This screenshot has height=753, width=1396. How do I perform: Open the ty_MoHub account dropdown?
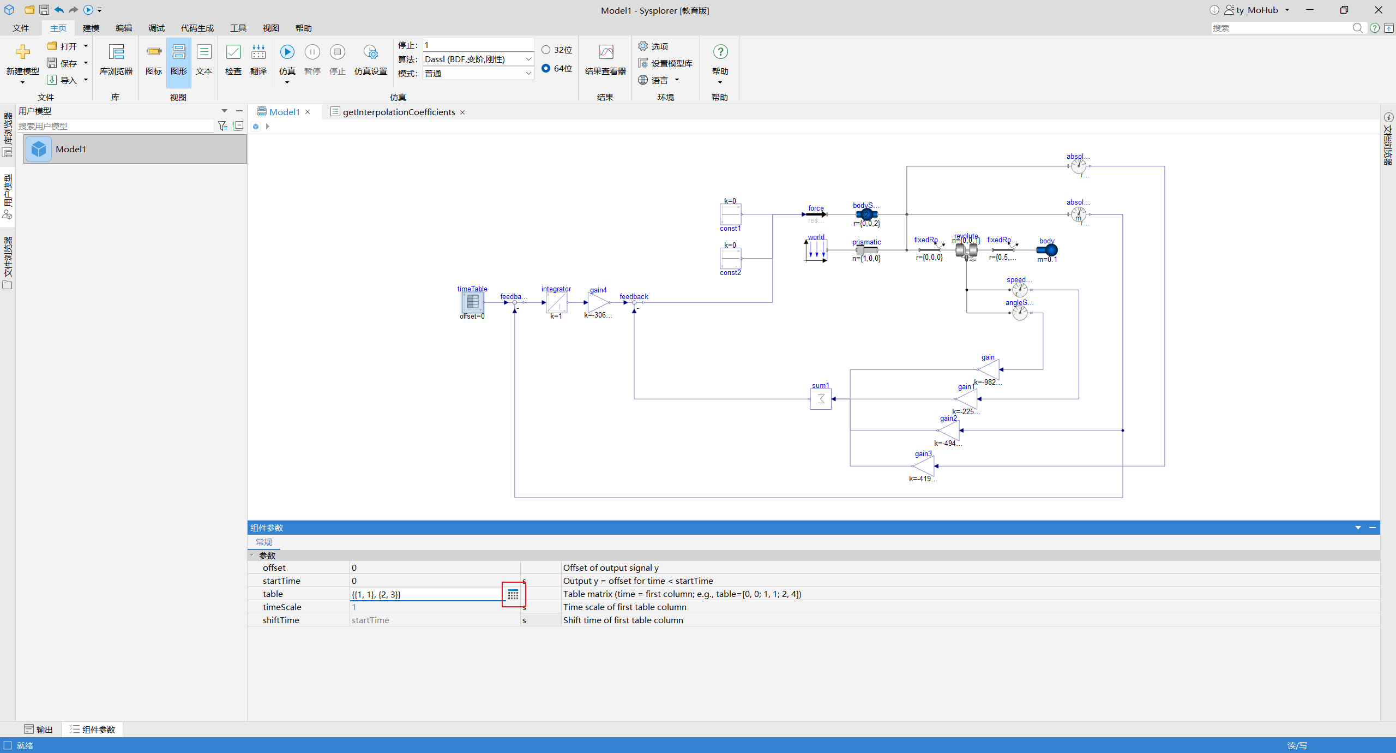1287,10
